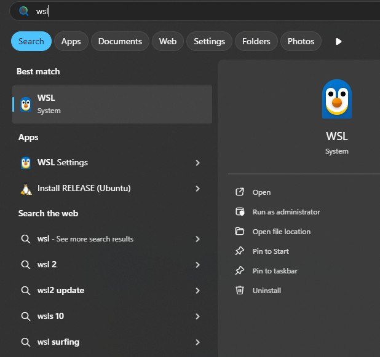The width and height of the screenshot is (380, 357).
Task: Show more filter tabs with the arrow
Action: (x=338, y=41)
